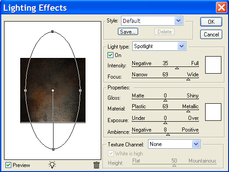Click the bottom handle of the light ellipse

pyautogui.click(x=53, y=149)
